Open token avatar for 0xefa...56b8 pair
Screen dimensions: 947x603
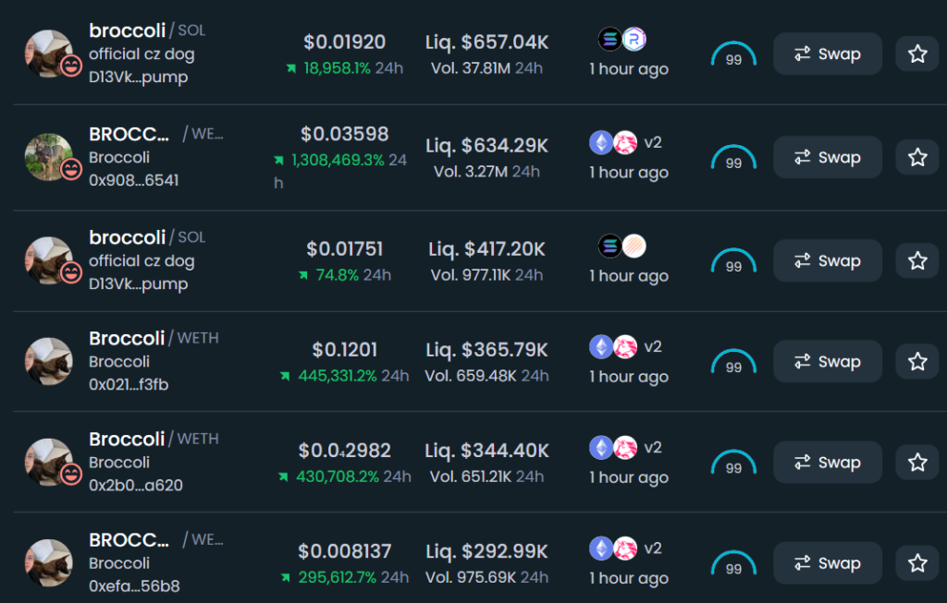coord(48,562)
